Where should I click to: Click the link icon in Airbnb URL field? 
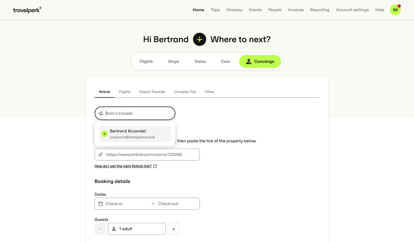point(100,155)
